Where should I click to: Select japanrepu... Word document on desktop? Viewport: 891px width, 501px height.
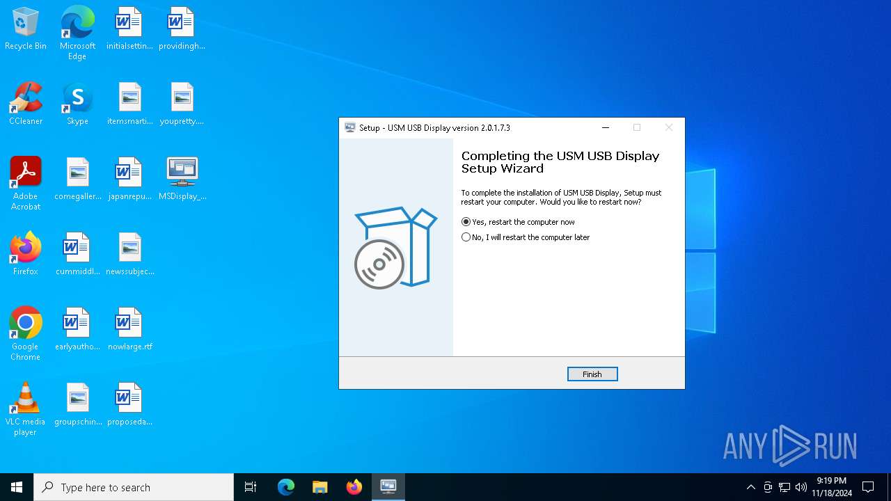coord(129,180)
